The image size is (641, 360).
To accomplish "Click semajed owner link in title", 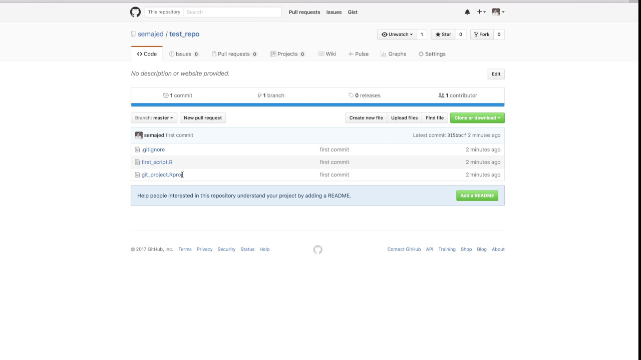I will pos(151,34).
